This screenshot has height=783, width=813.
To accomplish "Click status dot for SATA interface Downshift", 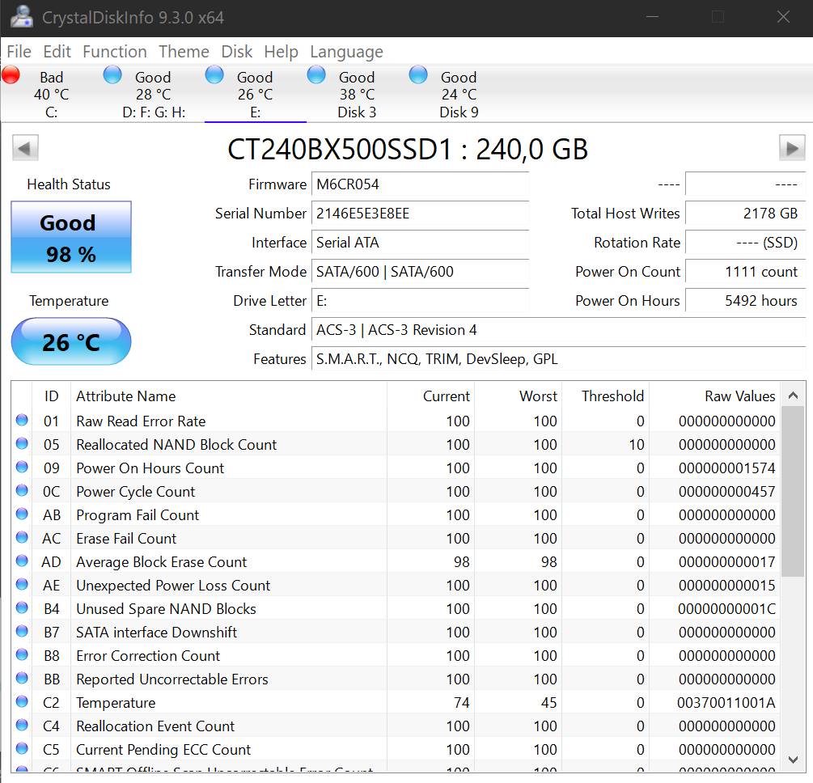I will pyautogui.click(x=22, y=631).
